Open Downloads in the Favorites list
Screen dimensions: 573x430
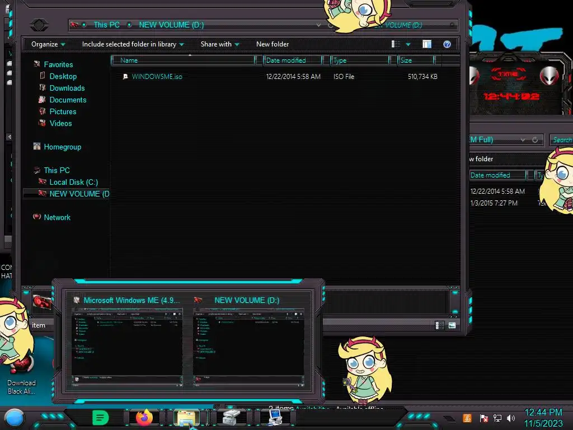coord(67,88)
